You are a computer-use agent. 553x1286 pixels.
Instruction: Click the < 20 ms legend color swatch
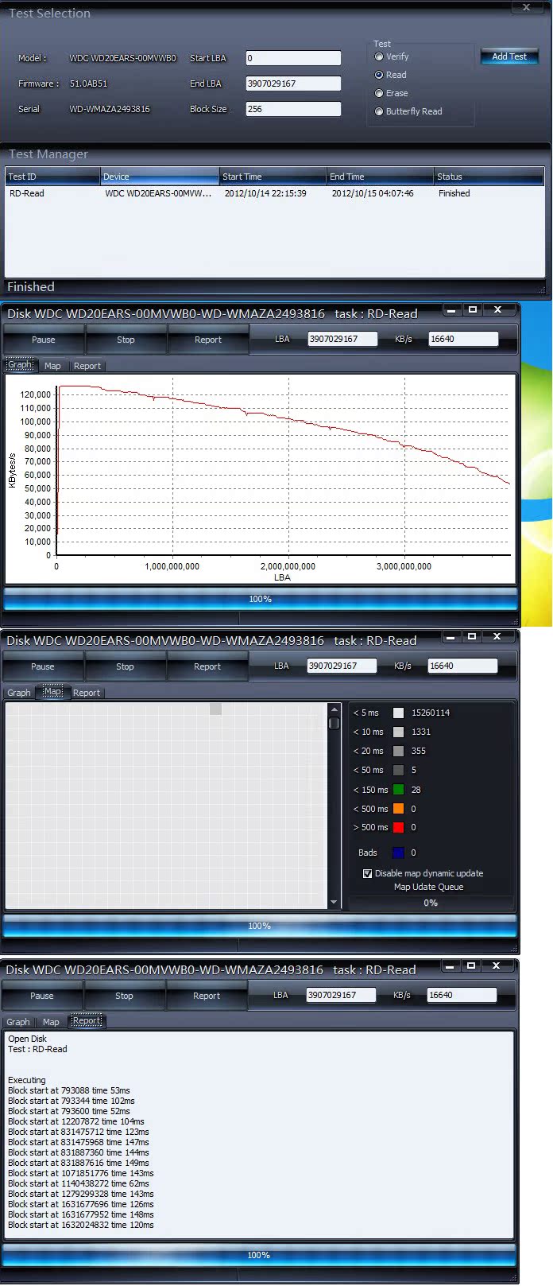(x=398, y=751)
